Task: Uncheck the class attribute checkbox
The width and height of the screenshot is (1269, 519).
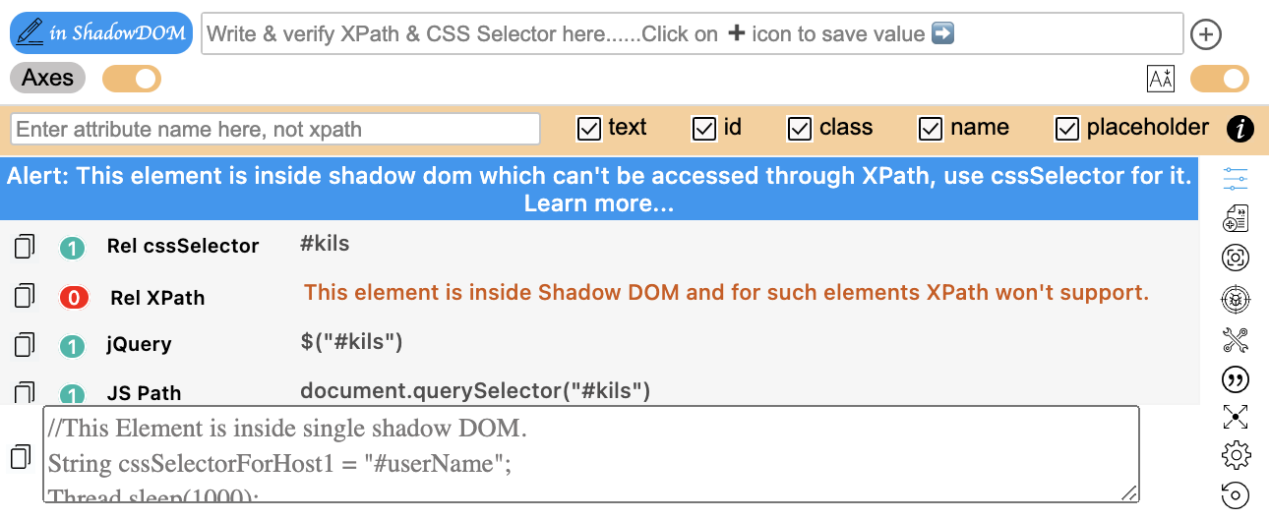Action: tap(801, 129)
